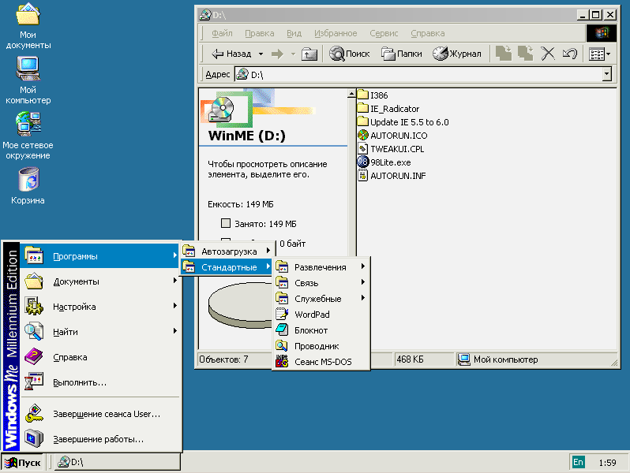Start Сеанс MS-DOS from the menu

(321, 362)
